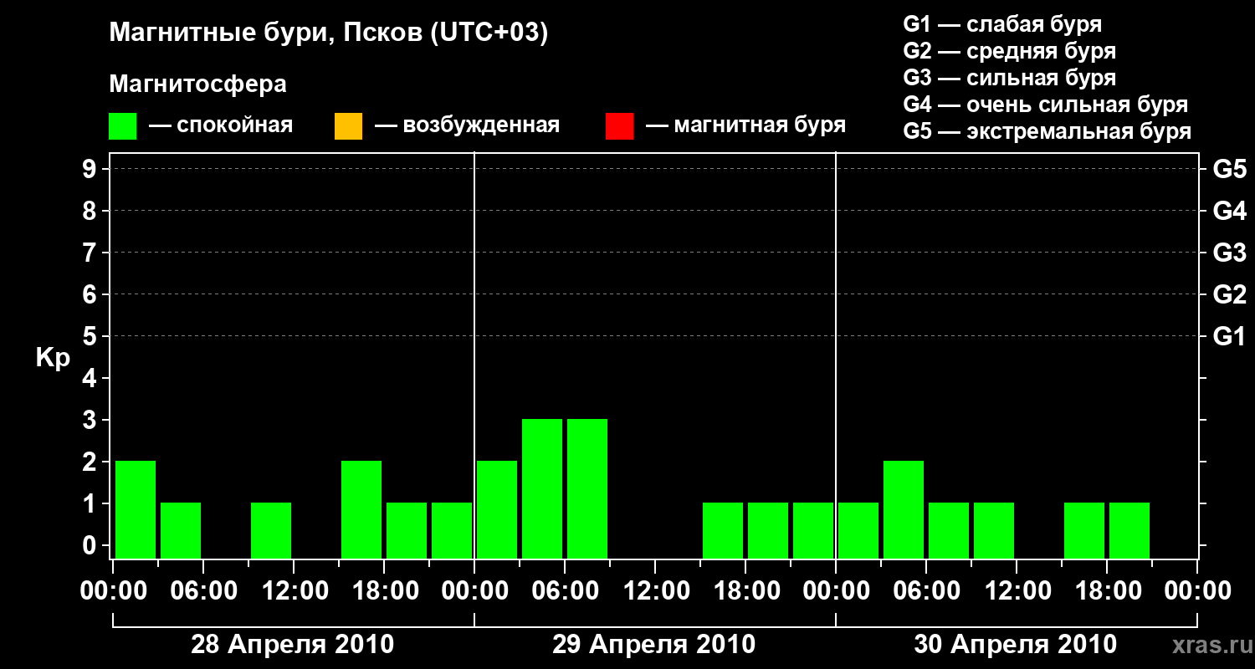Click the '18:00' time label under 29 April
Viewport: 1255px width, 669px height.
(x=745, y=591)
